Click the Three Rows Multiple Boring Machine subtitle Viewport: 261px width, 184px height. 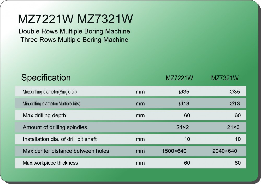[74, 40]
